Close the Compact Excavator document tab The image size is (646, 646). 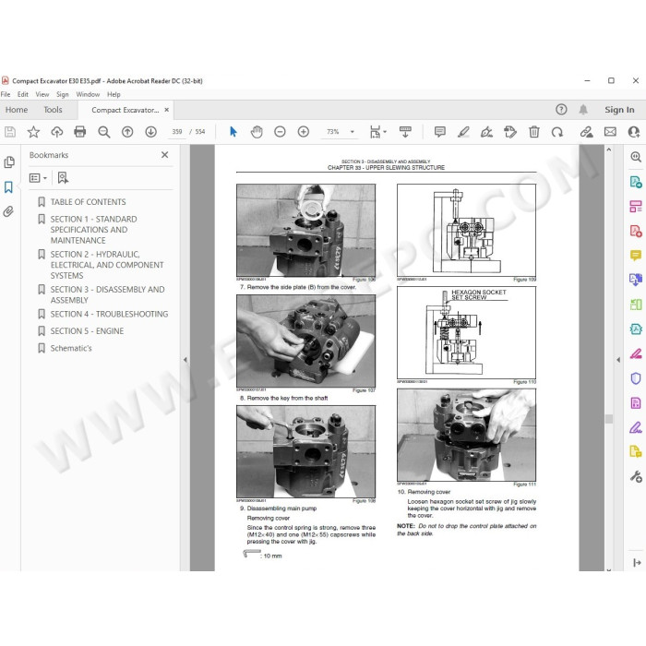click(x=166, y=110)
